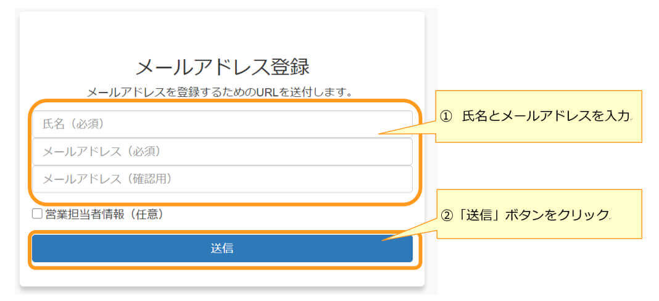Click the circled number ② marker
The width and height of the screenshot is (659, 301).
click(446, 215)
